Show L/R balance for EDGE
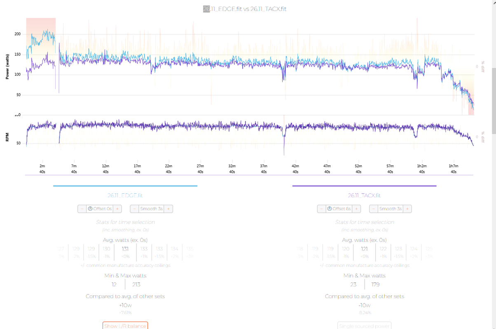This screenshot has height=329, width=496. [x=125, y=326]
